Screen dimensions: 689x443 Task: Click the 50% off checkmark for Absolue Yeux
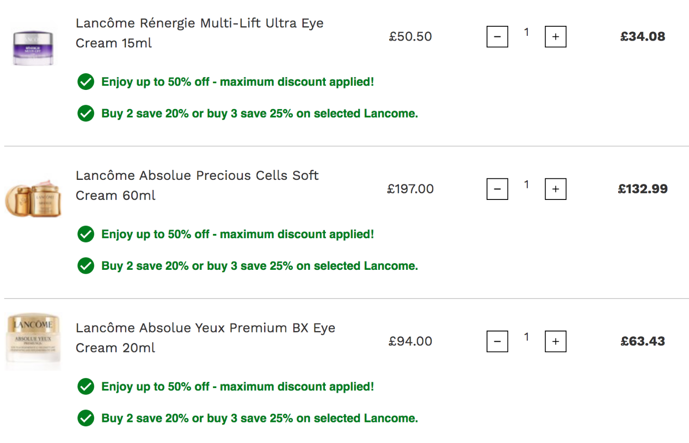coord(86,387)
